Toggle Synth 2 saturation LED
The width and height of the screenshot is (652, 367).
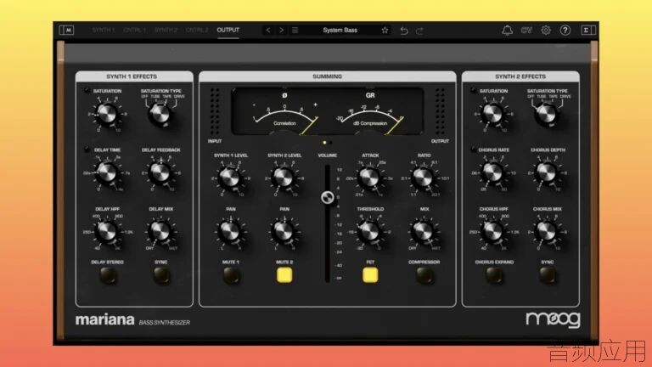pyautogui.click(x=473, y=90)
